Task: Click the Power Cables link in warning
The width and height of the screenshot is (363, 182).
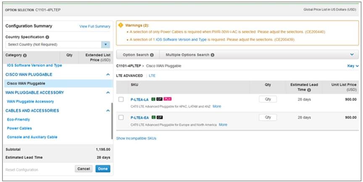Action: (x=171, y=31)
